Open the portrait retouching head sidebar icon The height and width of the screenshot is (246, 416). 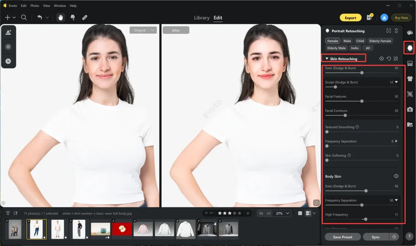click(x=410, y=47)
